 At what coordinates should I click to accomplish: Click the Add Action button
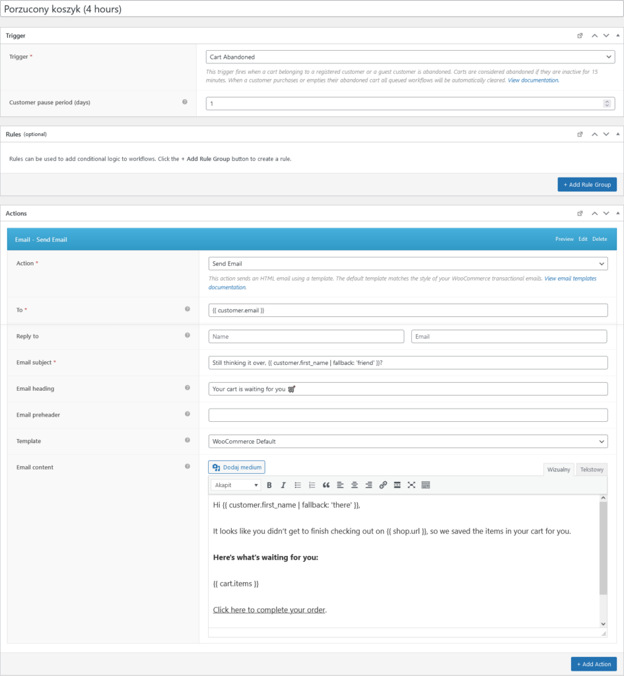[x=594, y=664]
